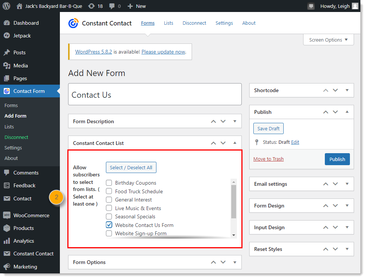Viewport: 366px width, 279px height.
Task: Click the Feedback icon in the sidebar
Action: click(7, 185)
